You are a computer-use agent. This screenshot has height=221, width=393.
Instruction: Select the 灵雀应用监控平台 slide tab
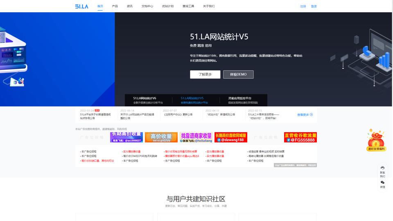243,100
